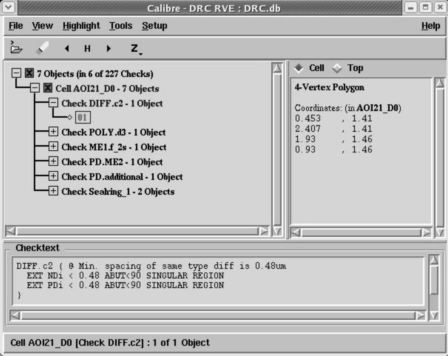The height and width of the screenshot is (356, 448).
Task: Click coordinate row 1.93 , 1.46
Action: 333,139
